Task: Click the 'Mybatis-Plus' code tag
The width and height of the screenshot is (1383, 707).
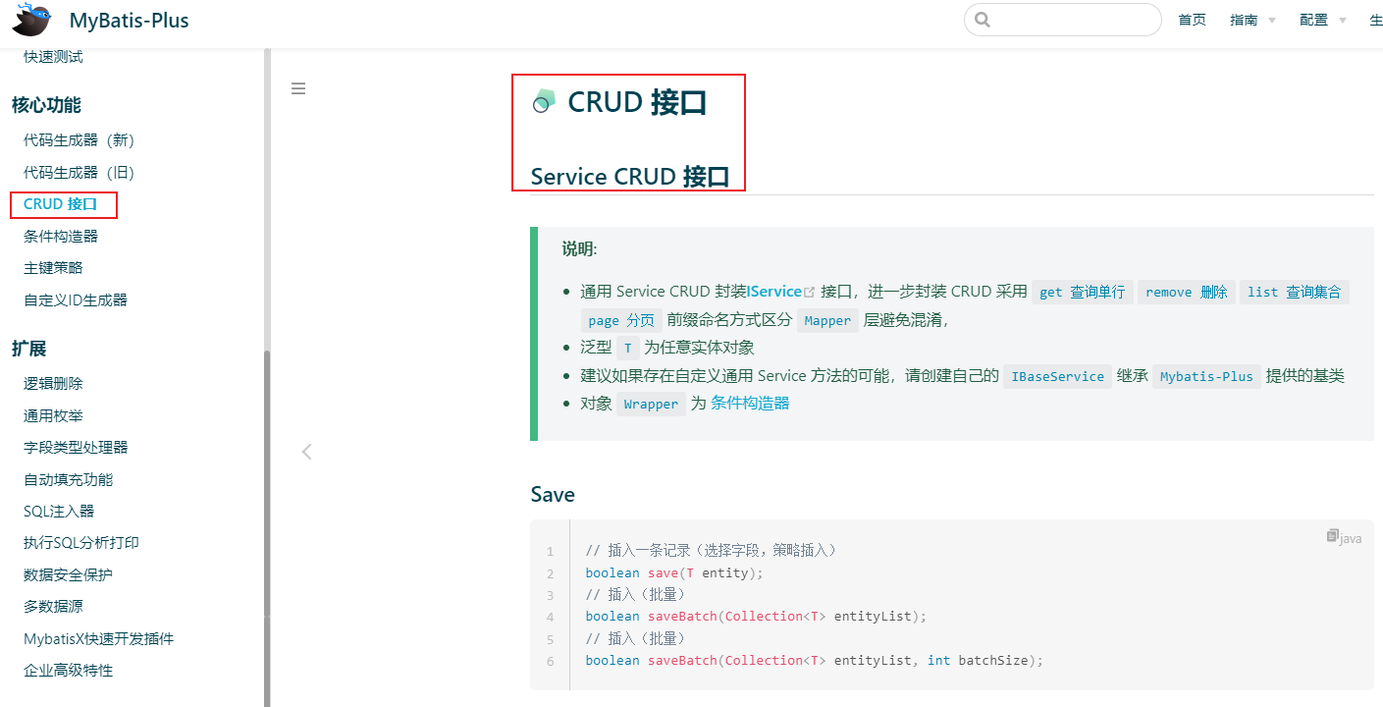Action: click(1206, 376)
